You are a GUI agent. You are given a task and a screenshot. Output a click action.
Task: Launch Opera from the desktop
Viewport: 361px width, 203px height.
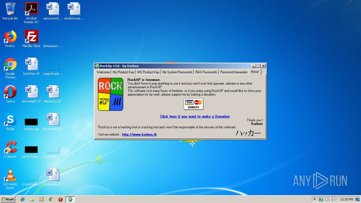point(10,94)
